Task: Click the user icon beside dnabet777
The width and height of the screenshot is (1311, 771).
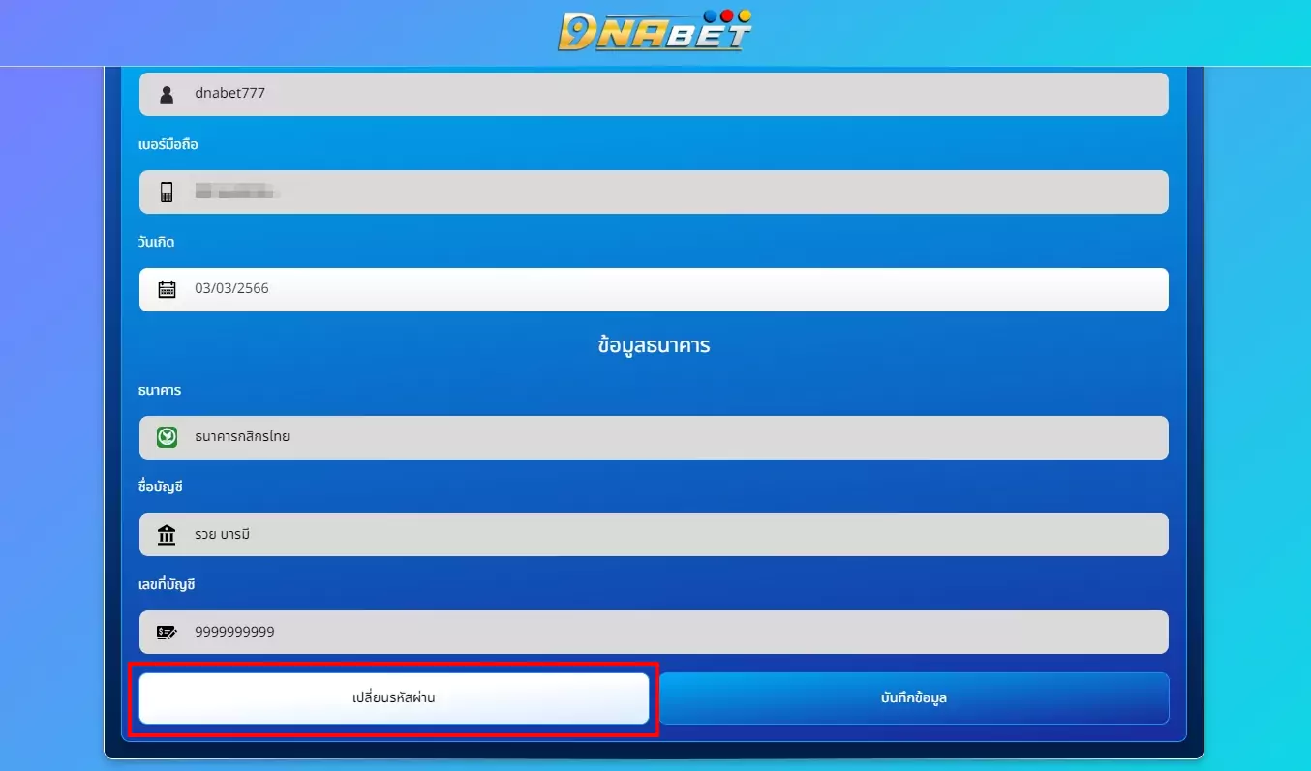Action: coord(167,94)
